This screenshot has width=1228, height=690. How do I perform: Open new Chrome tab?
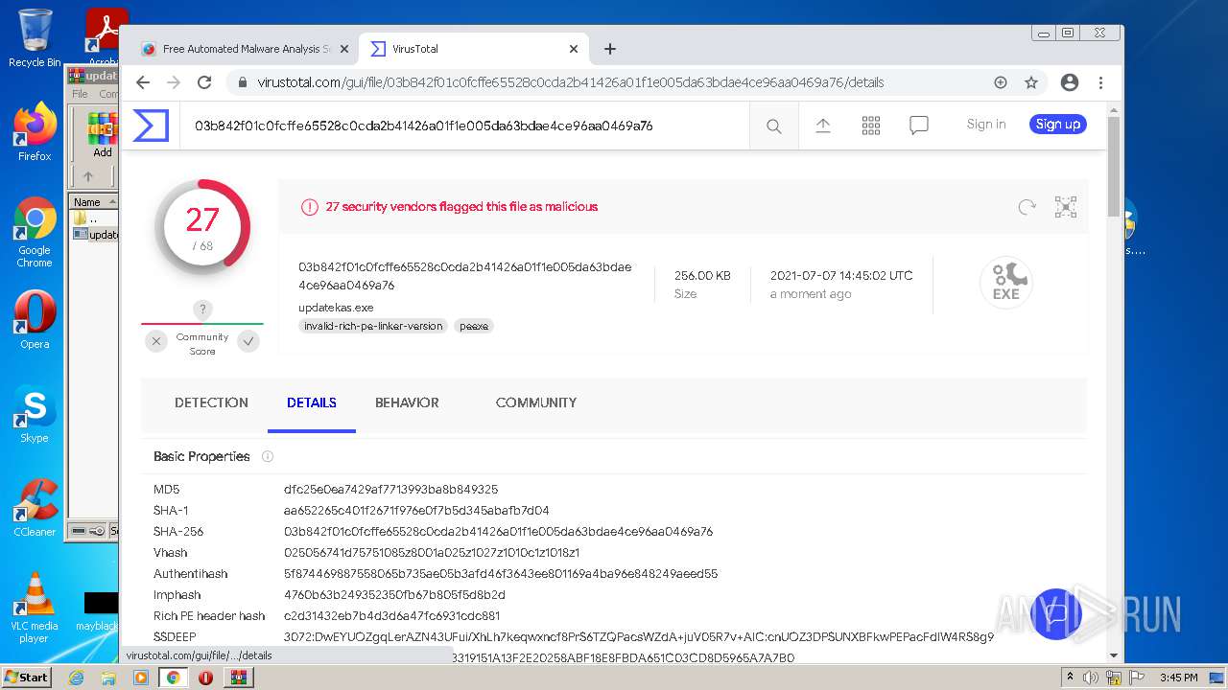[x=610, y=49]
